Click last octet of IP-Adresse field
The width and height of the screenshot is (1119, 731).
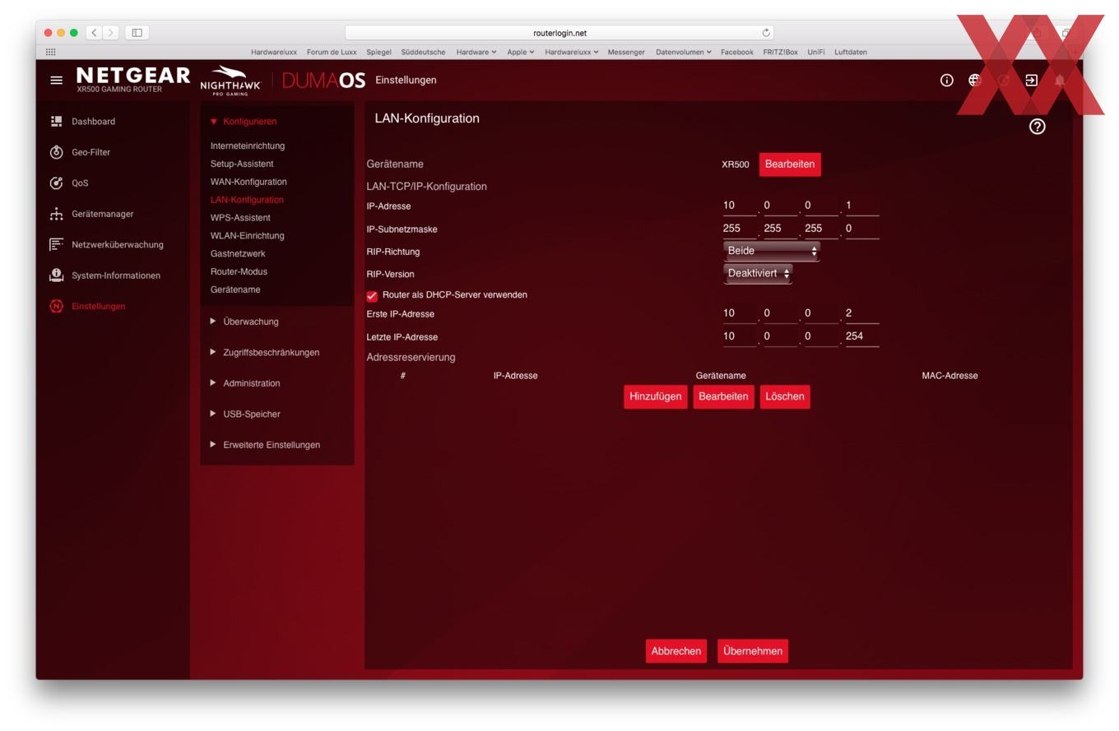pyautogui.click(x=861, y=206)
